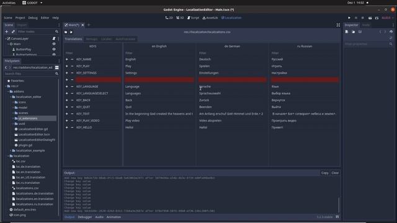Open the Script workspace
Image resolution: width=397 pixels, height=223 pixels.
pos(193,18)
